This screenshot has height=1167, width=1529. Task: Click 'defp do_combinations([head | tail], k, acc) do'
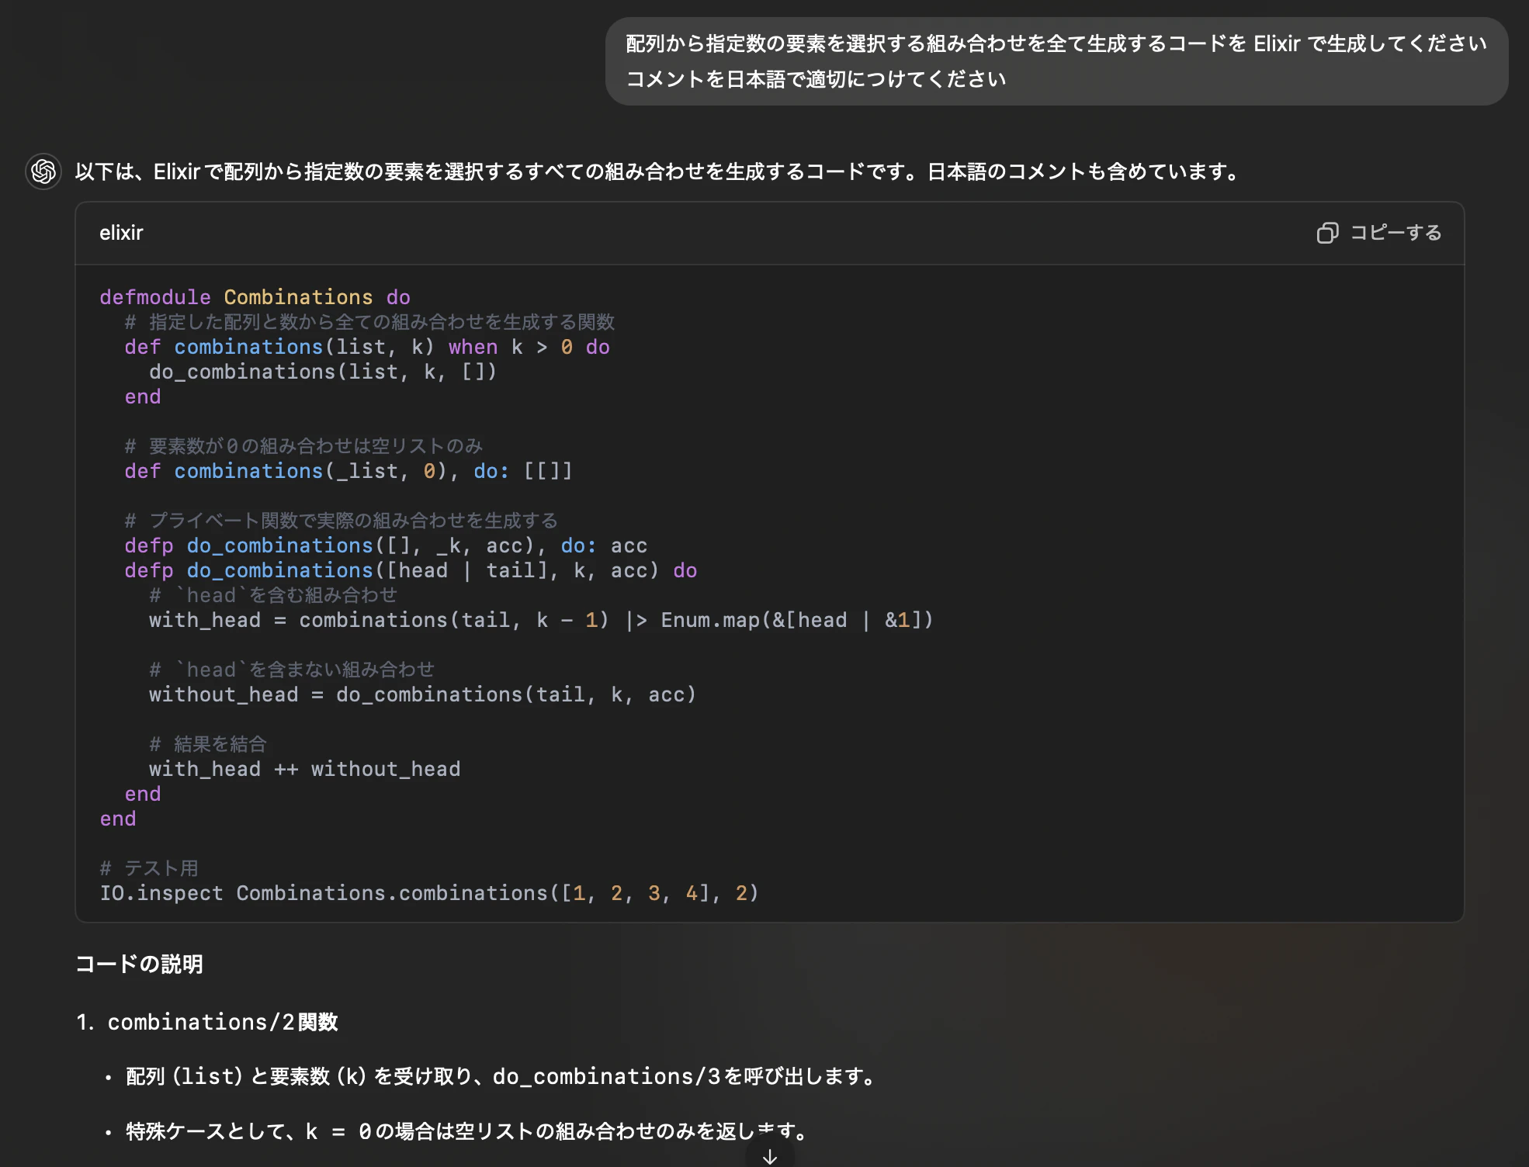tap(411, 570)
